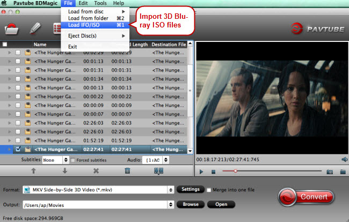The height and width of the screenshot is (222, 349).
Task: Expand the 02:27:41 title row
Action: 9,149
